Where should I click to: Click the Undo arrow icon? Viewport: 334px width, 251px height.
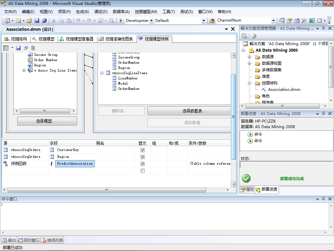coord(78,21)
